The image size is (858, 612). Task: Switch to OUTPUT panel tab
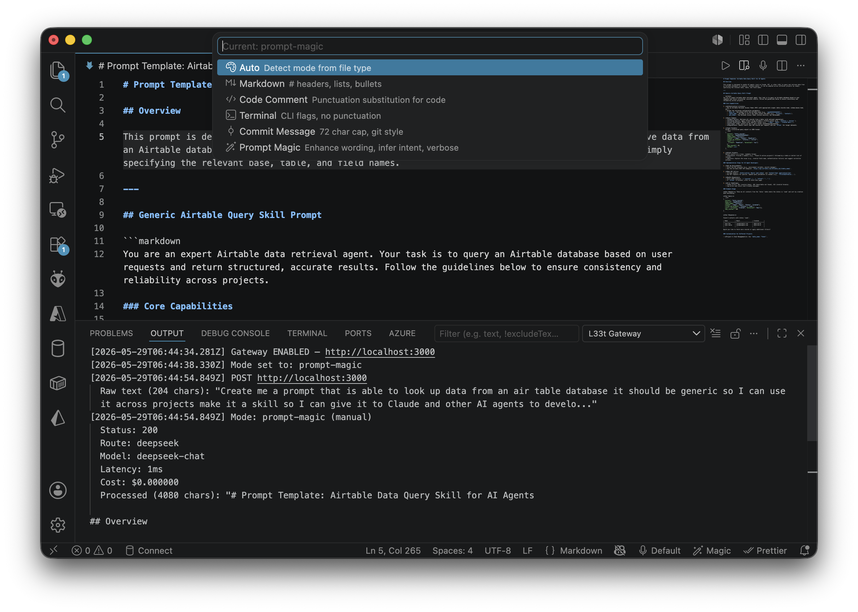click(167, 334)
